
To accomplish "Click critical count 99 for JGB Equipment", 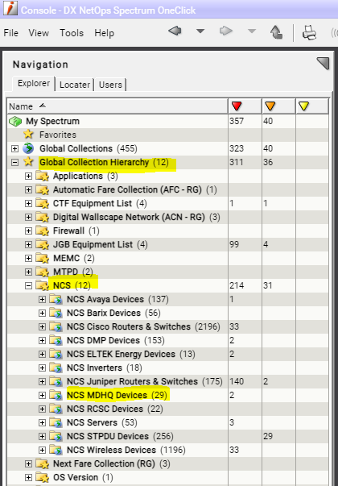I will [234, 244].
